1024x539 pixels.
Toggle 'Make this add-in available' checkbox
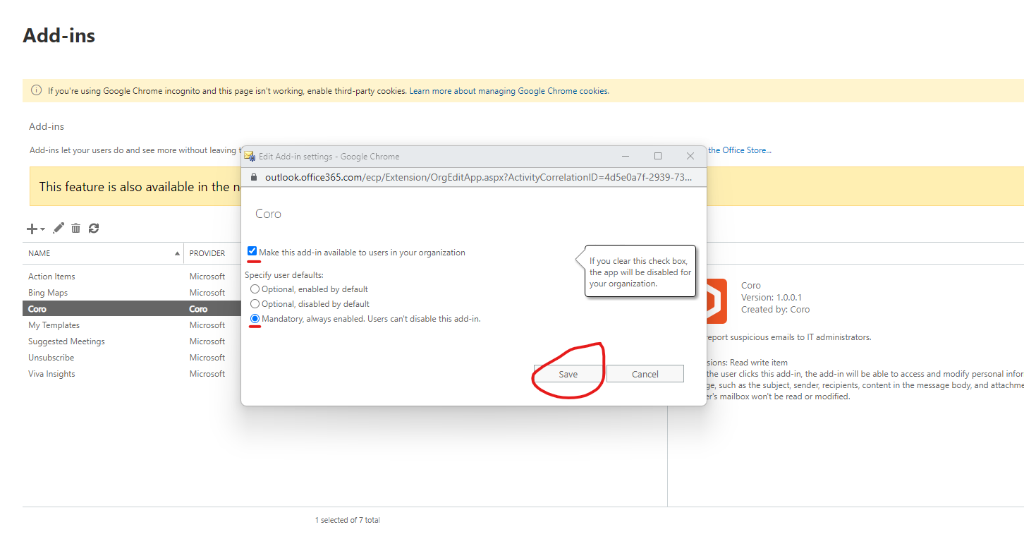pos(252,252)
